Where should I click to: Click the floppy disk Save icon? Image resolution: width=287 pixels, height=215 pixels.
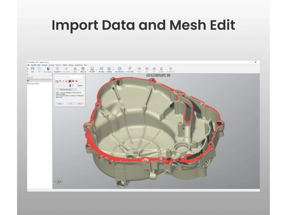33,69
